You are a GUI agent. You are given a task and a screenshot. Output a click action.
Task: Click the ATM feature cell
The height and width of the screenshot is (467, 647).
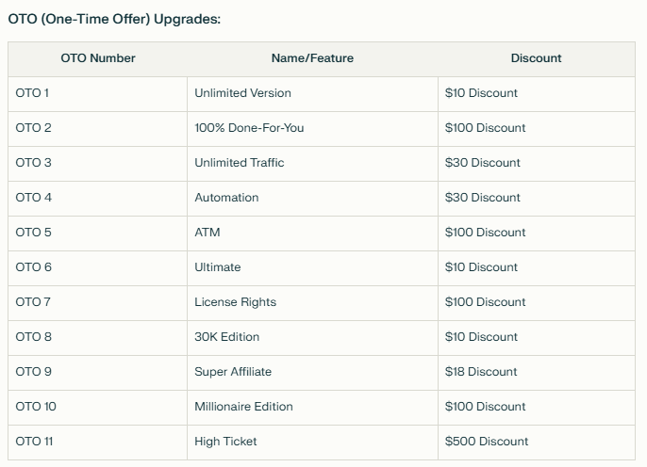click(x=312, y=233)
